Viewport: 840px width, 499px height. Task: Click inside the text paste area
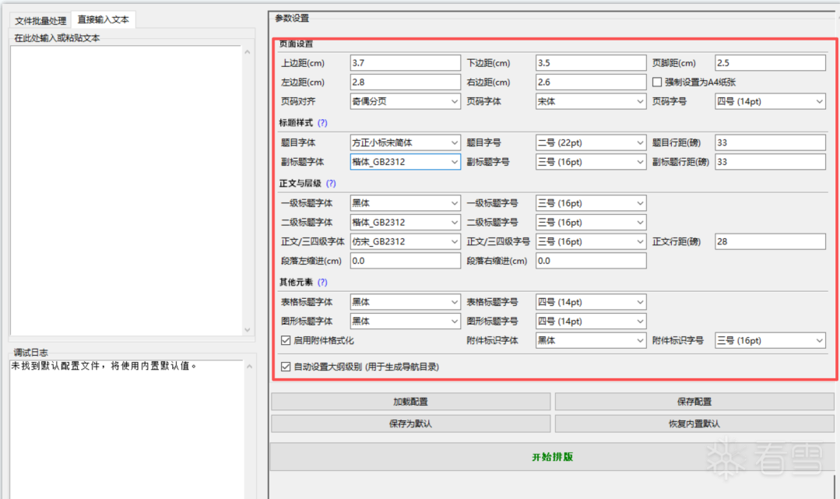click(125, 187)
